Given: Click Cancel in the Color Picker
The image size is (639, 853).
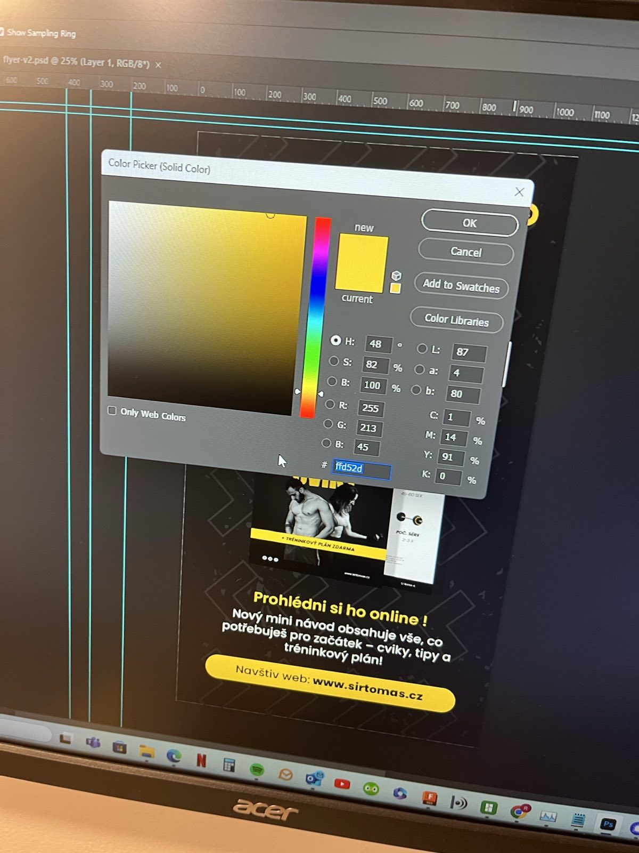Looking at the screenshot, I should (x=466, y=252).
